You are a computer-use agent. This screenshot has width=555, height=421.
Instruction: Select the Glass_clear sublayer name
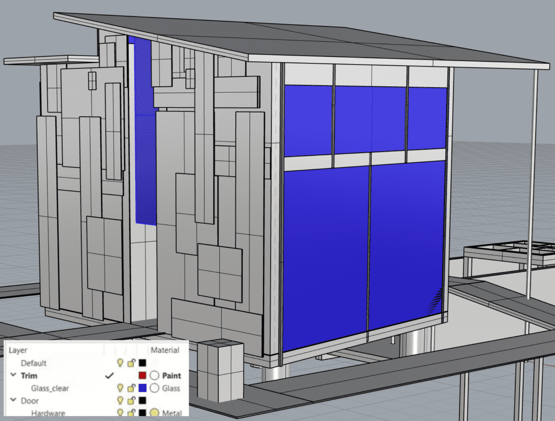coord(50,388)
